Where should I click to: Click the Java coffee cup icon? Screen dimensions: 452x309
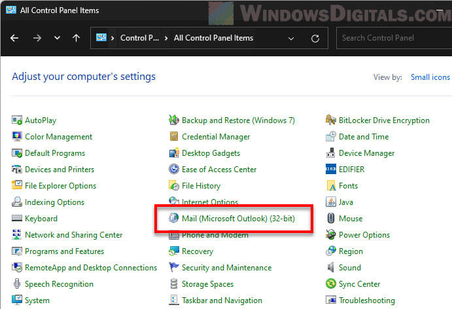coord(330,202)
